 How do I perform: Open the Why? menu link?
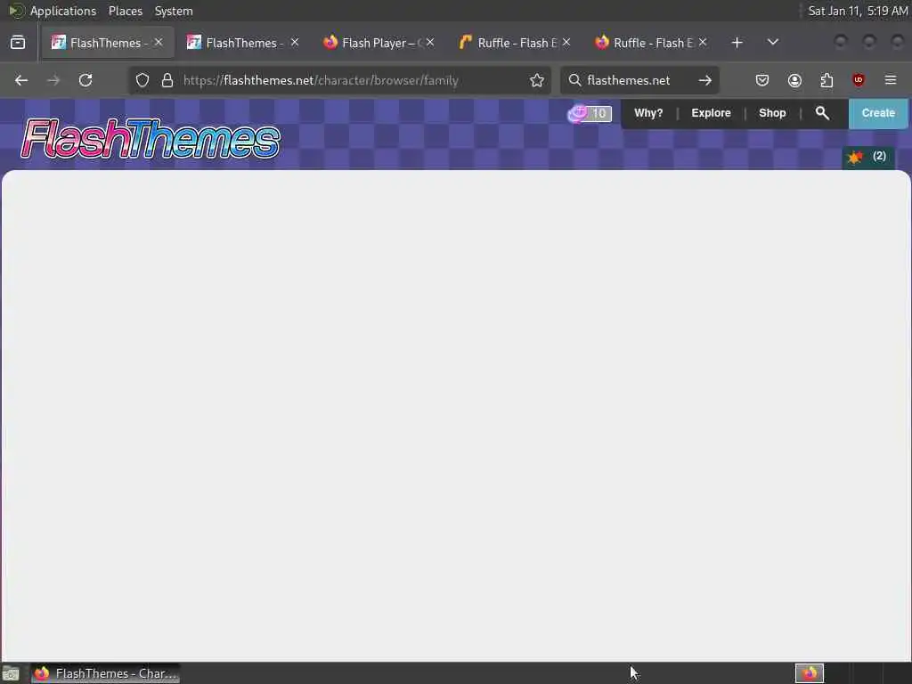click(648, 113)
